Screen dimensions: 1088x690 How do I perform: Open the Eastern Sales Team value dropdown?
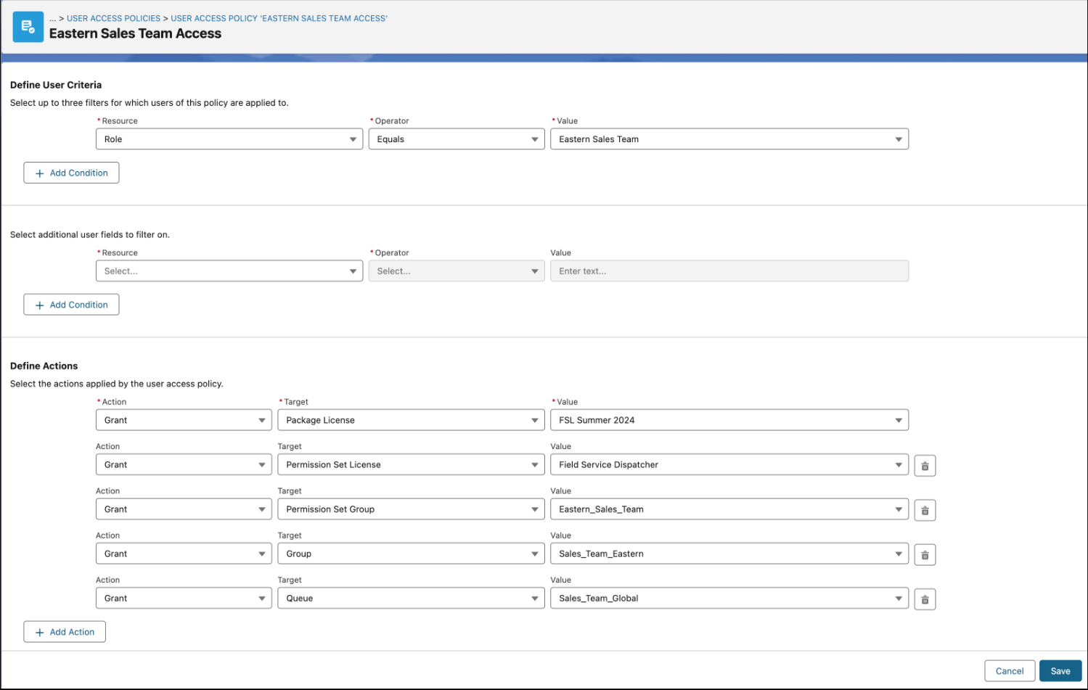(x=729, y=139)
